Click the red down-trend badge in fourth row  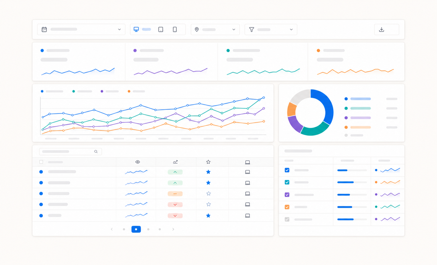(x=175, y=205)
